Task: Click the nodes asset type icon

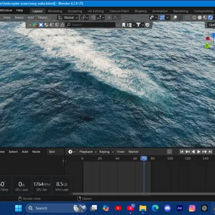Action: click(51, 25)
